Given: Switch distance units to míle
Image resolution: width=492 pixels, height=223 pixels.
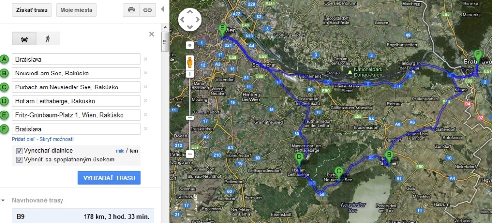Looking at the screenshot, I should click(x=120, y=151).
